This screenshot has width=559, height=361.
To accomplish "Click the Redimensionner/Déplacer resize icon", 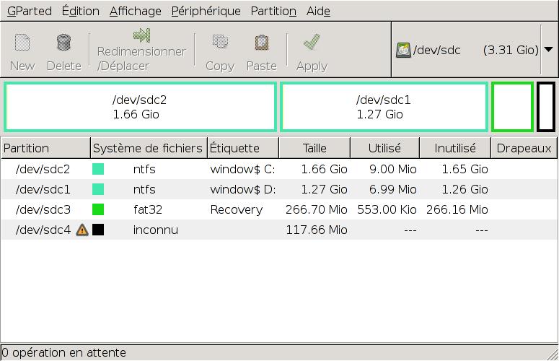I will tap(141, 36).
